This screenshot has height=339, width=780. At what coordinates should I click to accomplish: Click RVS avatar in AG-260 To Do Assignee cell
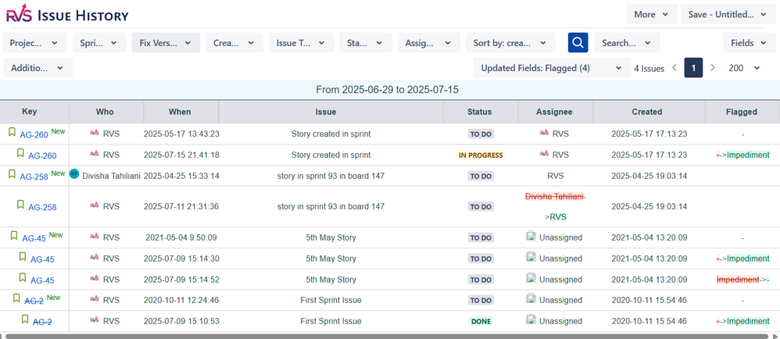point(545,134)
